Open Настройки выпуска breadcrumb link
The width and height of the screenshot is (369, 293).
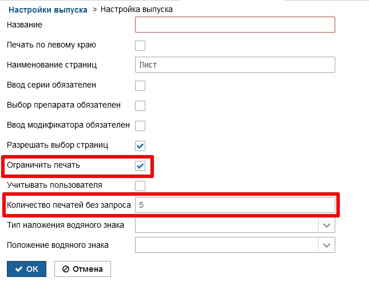(x=48, y=10)
